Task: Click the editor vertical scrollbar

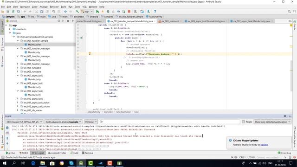Action: (291, 76)
